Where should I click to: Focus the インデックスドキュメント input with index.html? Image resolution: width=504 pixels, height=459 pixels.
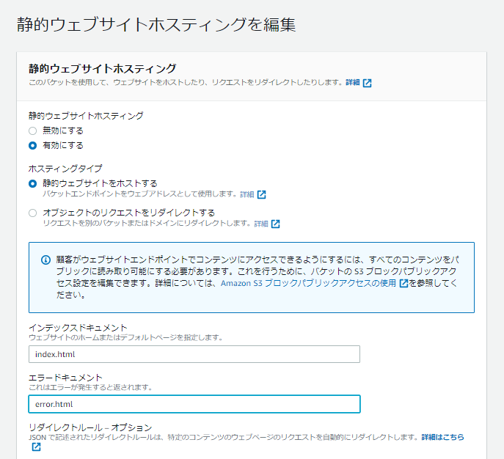pyautogui.click(x=194, y=354)
